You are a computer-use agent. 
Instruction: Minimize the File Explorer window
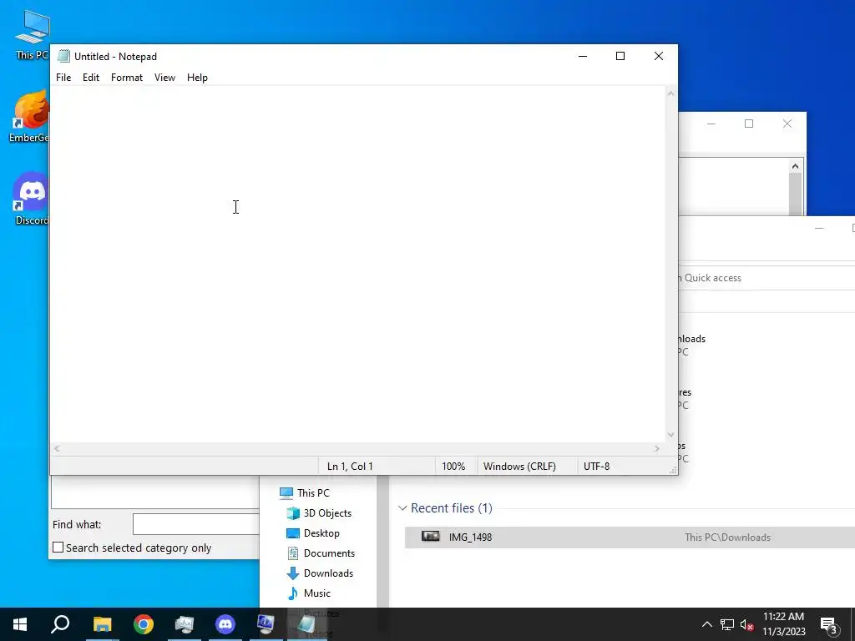tap(819, 228)
